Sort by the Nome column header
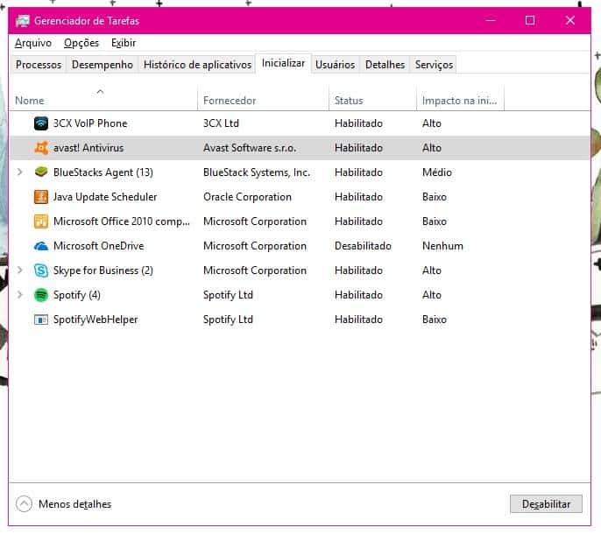Image resolution: width=601 pixels, height=534 pixels. 103,100
